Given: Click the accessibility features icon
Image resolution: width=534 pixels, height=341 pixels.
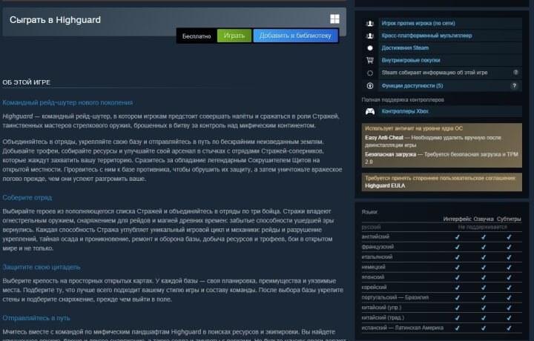Looking at the screenshot, I should [x=370, y=86].
